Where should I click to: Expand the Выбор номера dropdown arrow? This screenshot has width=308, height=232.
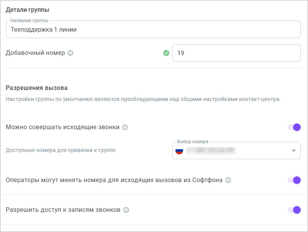coord(293,150)
